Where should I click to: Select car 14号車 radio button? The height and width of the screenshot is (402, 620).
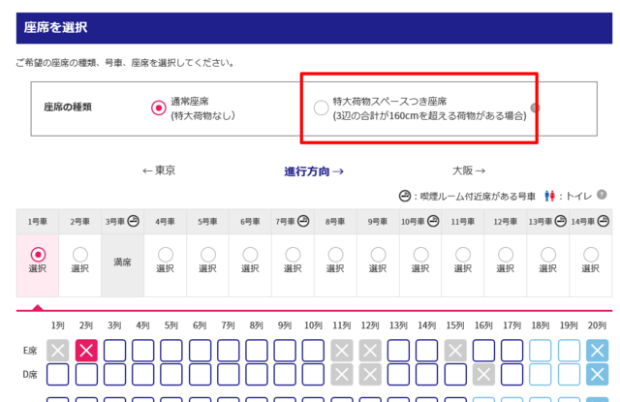tap(590, 255)
